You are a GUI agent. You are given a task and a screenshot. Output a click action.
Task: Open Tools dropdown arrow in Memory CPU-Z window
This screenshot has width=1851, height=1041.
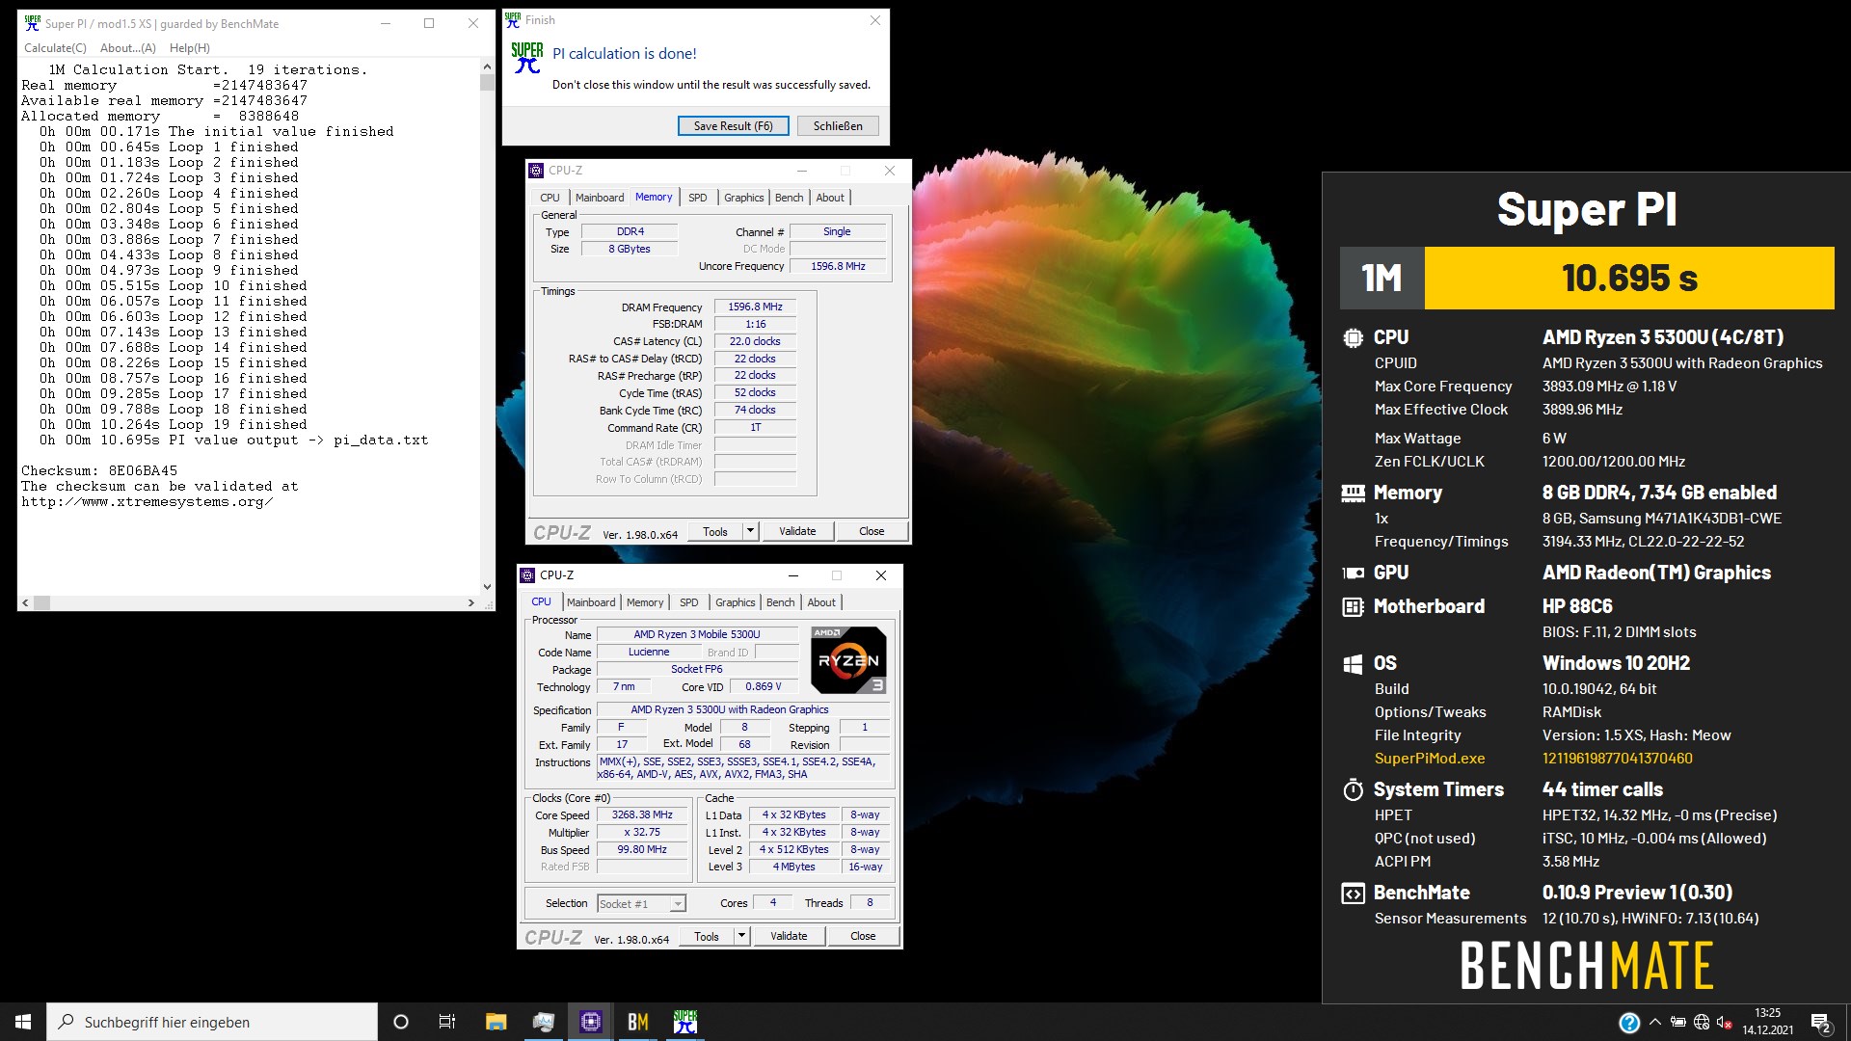click(750, 531)
